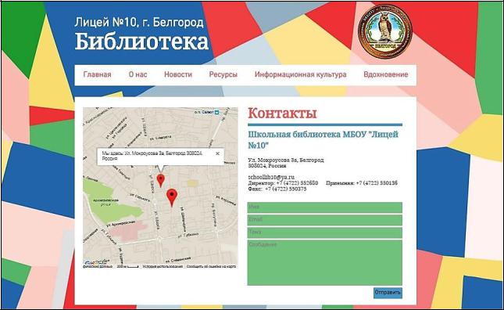
Task: Click the lower red map marker
Action: pyautogui.click(x=172, y=197)
